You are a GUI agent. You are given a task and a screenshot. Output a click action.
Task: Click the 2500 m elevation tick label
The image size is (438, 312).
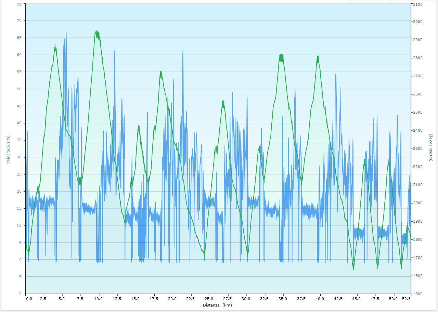click(x=417, y=113)
